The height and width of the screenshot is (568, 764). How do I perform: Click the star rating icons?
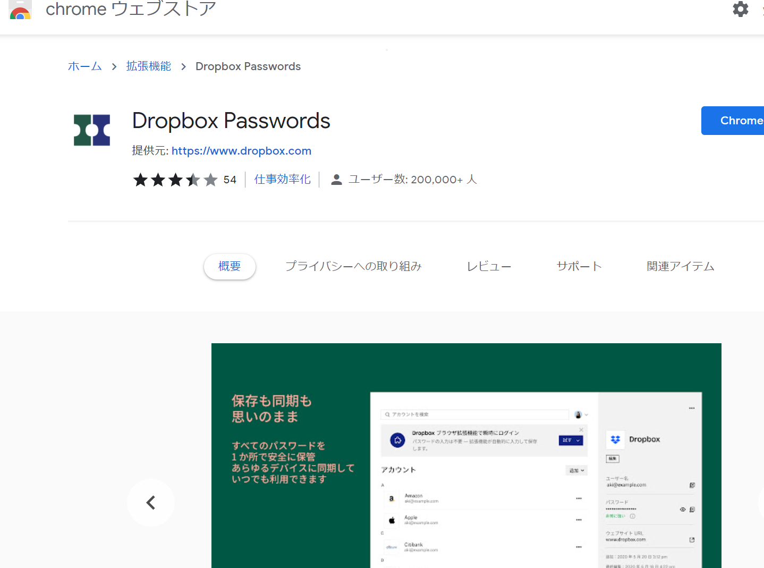click(x=175, y=180)
